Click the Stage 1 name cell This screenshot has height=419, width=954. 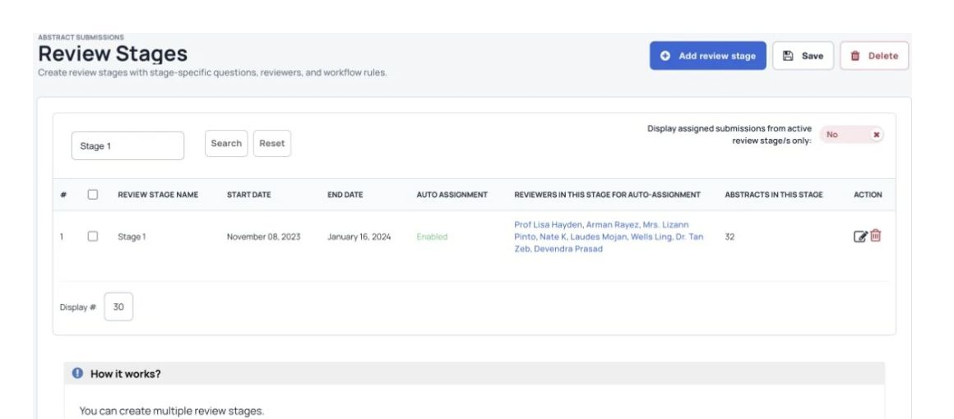coord(132,237)
